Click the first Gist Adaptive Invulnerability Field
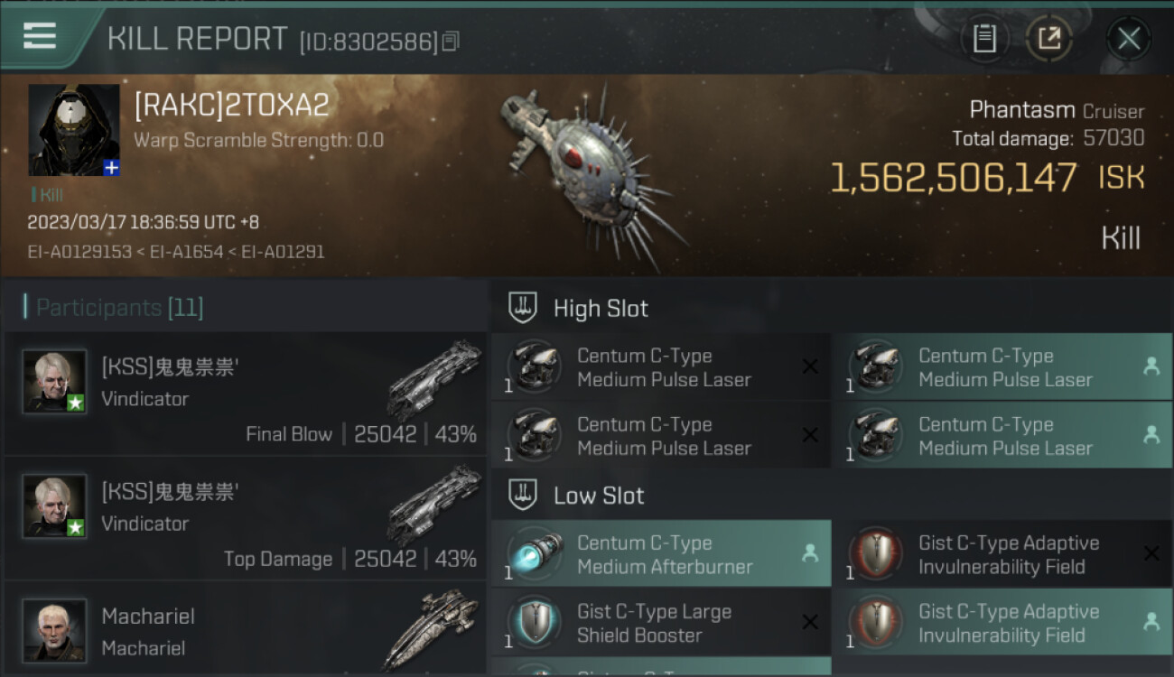The height and width of the screenshot is (677, 1174). coord(1002,554)
